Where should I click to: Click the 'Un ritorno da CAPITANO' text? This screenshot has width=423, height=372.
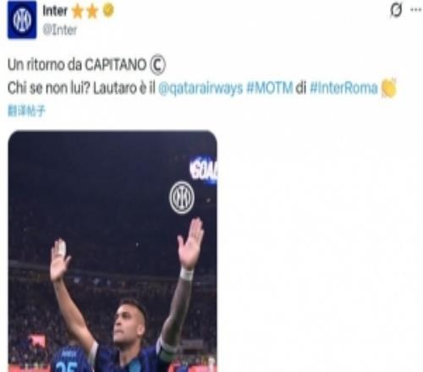pyautogui.click(x=77, y=64)
